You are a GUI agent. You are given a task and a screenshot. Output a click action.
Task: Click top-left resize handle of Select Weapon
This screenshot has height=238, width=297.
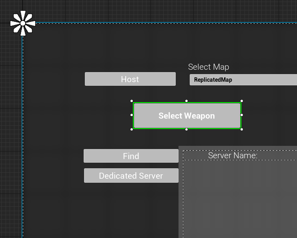point(132,101)
